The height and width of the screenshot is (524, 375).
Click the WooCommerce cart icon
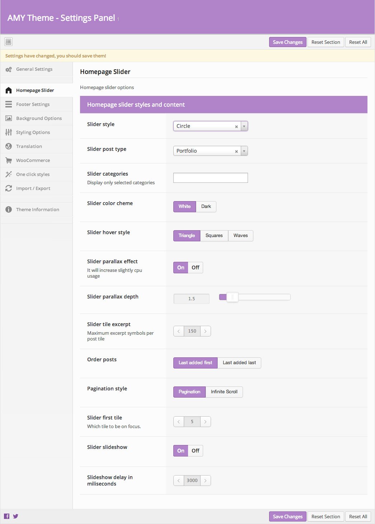(x=9, y=161)
